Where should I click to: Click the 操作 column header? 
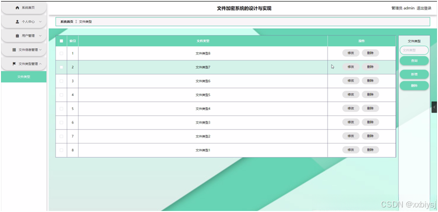point(362,41)
